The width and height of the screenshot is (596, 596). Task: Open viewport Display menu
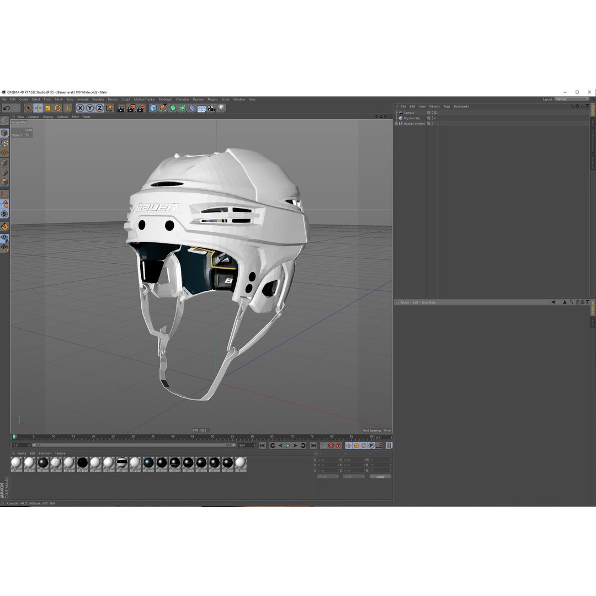click(x=48, y=117)
